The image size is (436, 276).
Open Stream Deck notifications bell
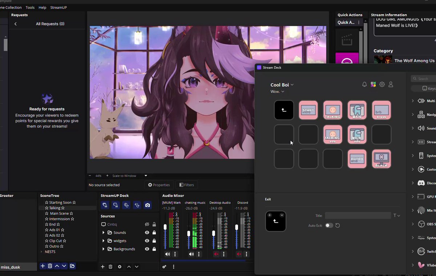tap(364, 84)
